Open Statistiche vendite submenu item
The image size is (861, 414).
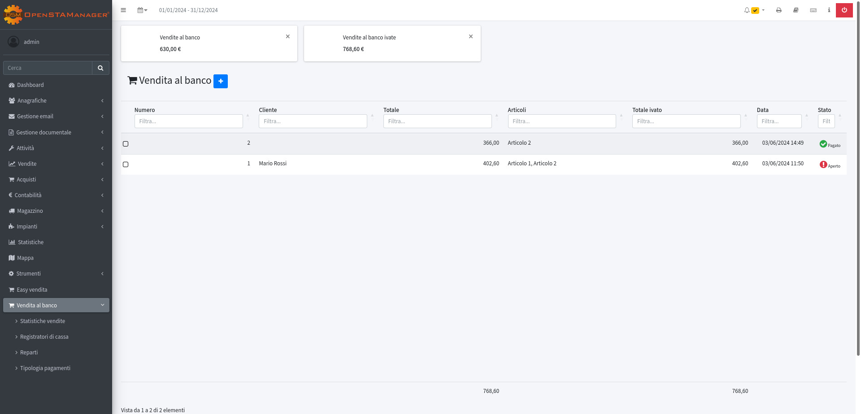[43, 321]
